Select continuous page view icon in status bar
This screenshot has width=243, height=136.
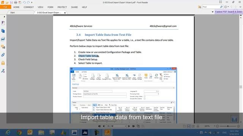click(x=189, y=126)
